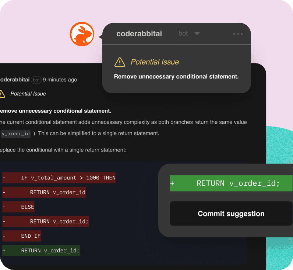The image size is (293, 270).
Task: Click the Remove unnecessary conditional statement popup text
Action: [x=176, y=77]
